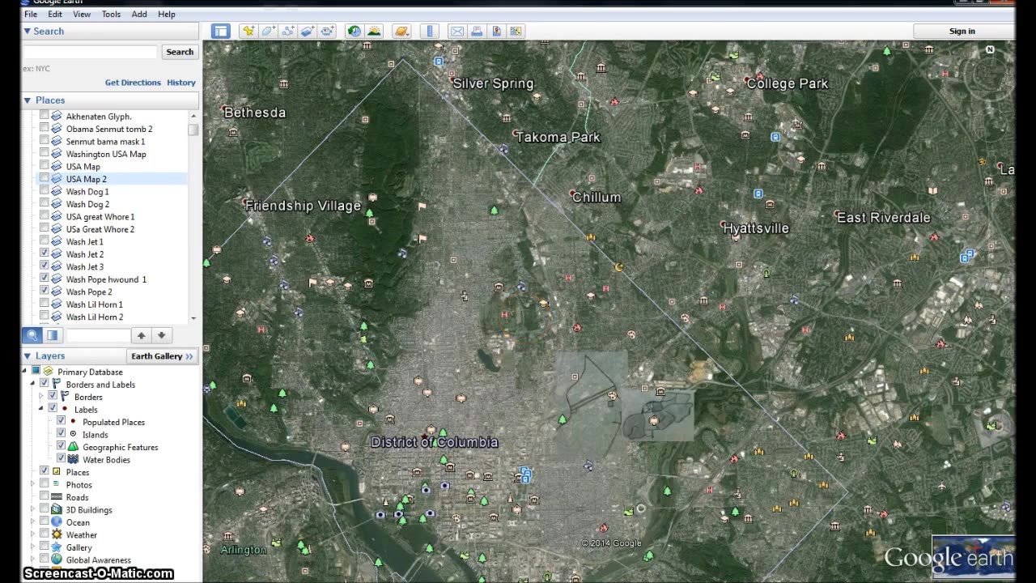Viewport: 1036px width, 583px height.
Task: Collapse the Borders and Labels node
Action: 33,384
